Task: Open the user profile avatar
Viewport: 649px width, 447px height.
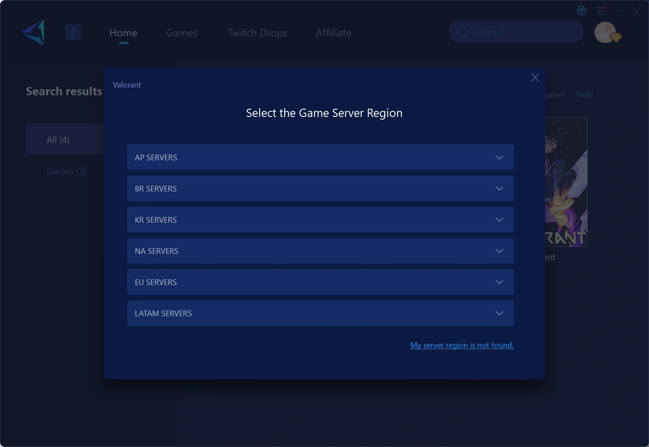Action: [x=606, y=32]
